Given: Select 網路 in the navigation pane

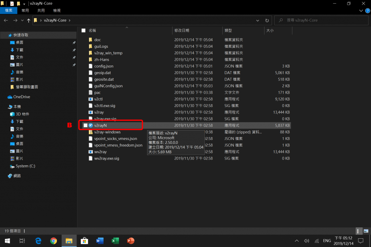Looking at the screenshot, I should (17, 176).
